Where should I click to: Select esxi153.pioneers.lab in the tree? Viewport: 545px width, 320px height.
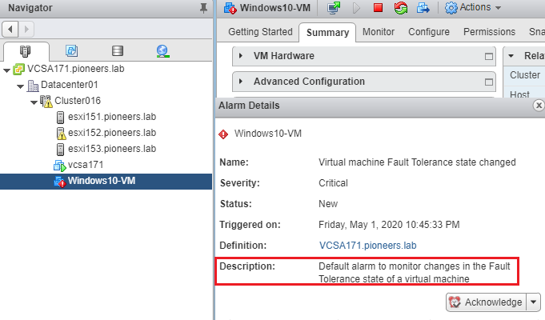point(112,149)
